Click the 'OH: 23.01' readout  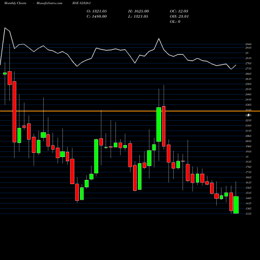tap(179, 17)
